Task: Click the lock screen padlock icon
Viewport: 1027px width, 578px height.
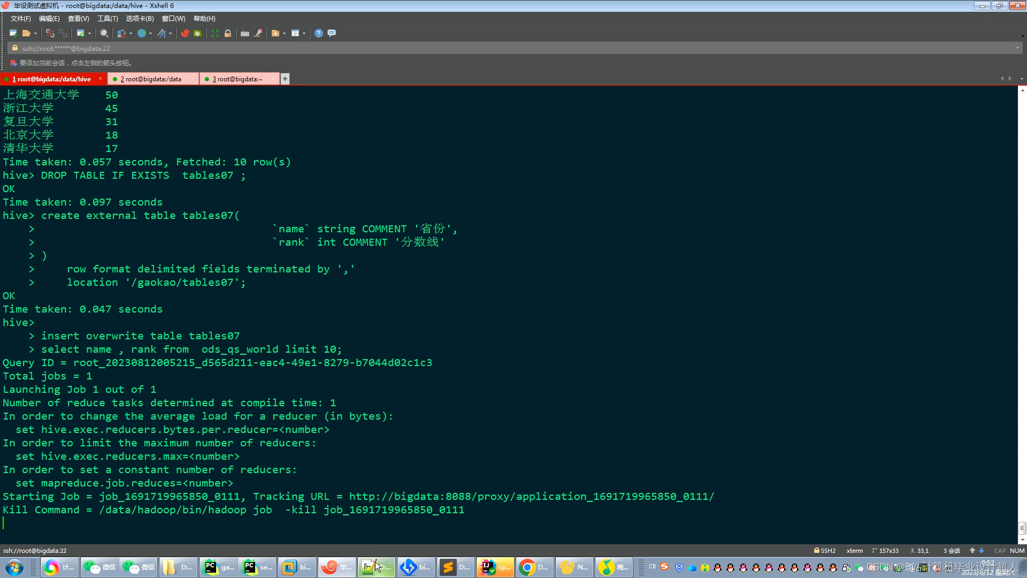Action: (228, 33)
